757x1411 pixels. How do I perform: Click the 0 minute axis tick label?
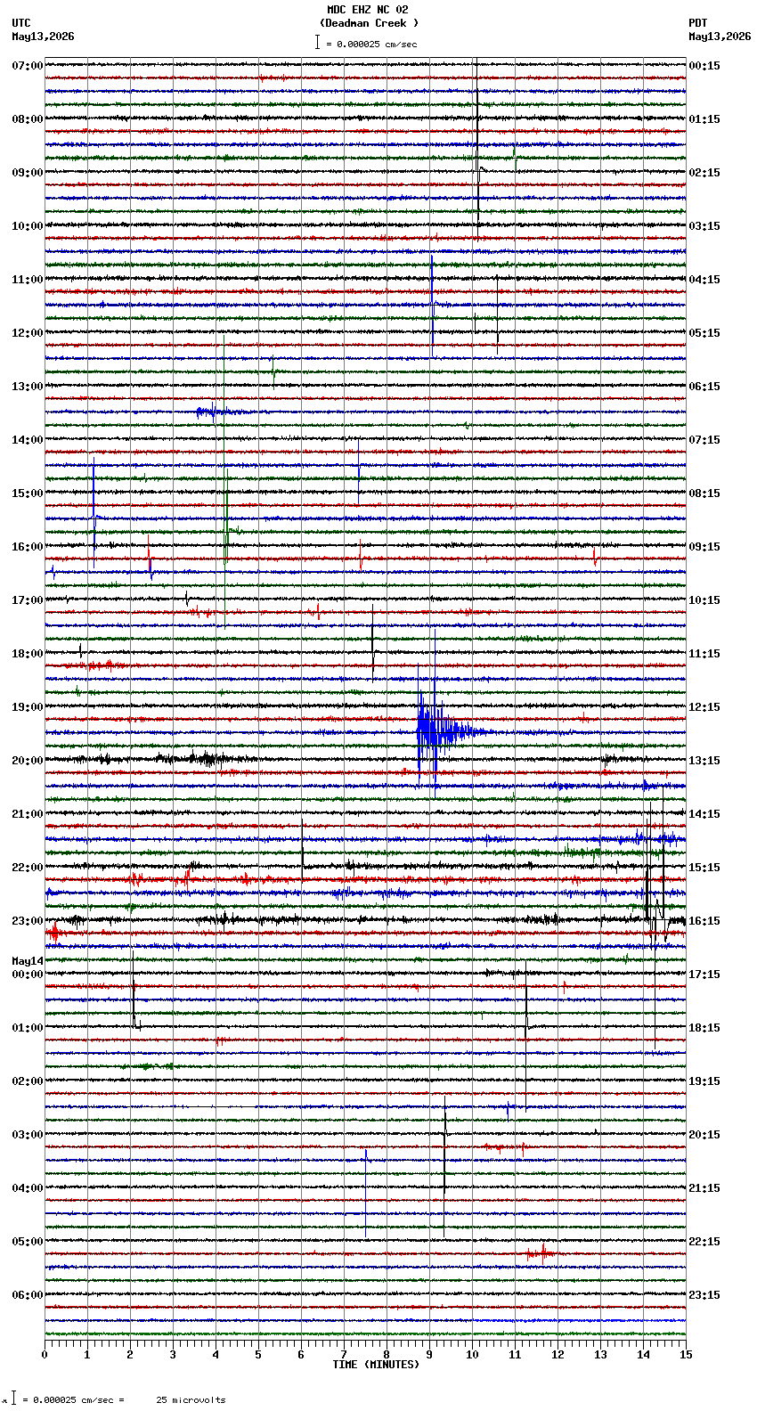click(x=45, y=1355)
